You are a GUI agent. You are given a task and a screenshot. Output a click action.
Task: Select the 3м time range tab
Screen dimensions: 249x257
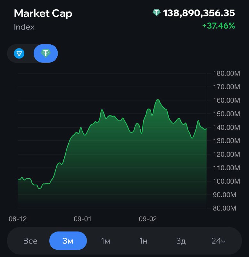[68, 241]
